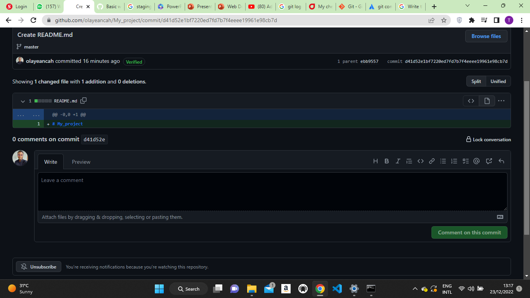Switch diff to Unified view
This screenshot has height=298, width=530.
coord(498,81)
